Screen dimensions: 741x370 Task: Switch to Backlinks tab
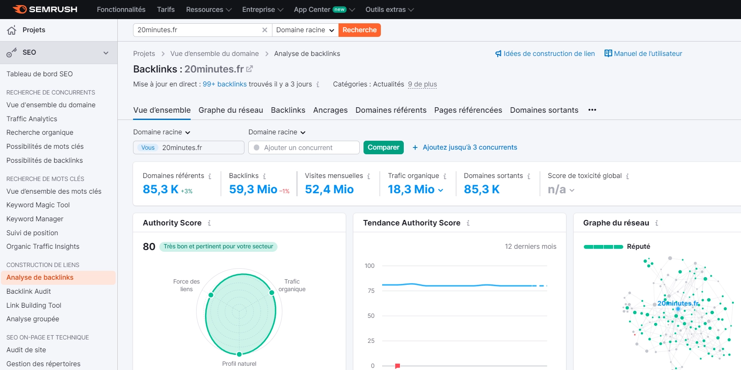point(288,110)
